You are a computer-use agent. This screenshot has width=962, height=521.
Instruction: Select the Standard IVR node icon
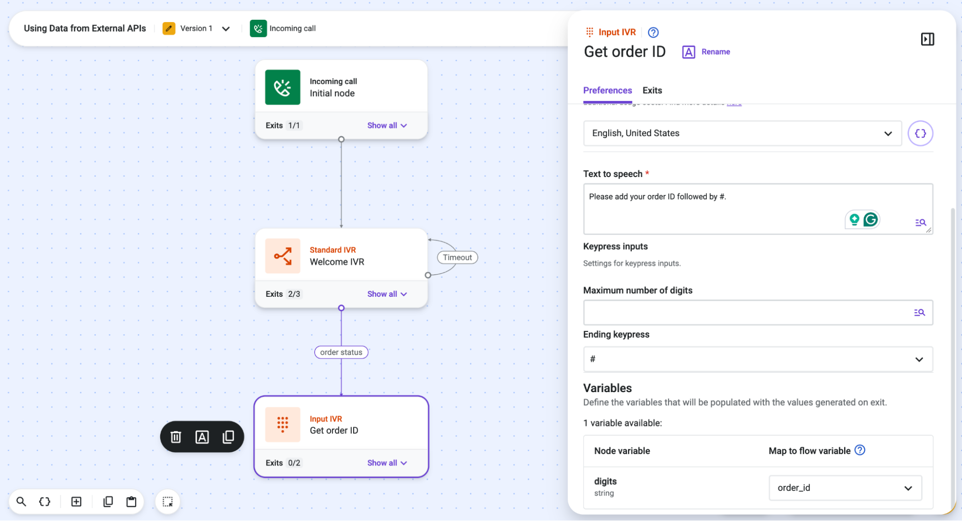tap(282, 256)
